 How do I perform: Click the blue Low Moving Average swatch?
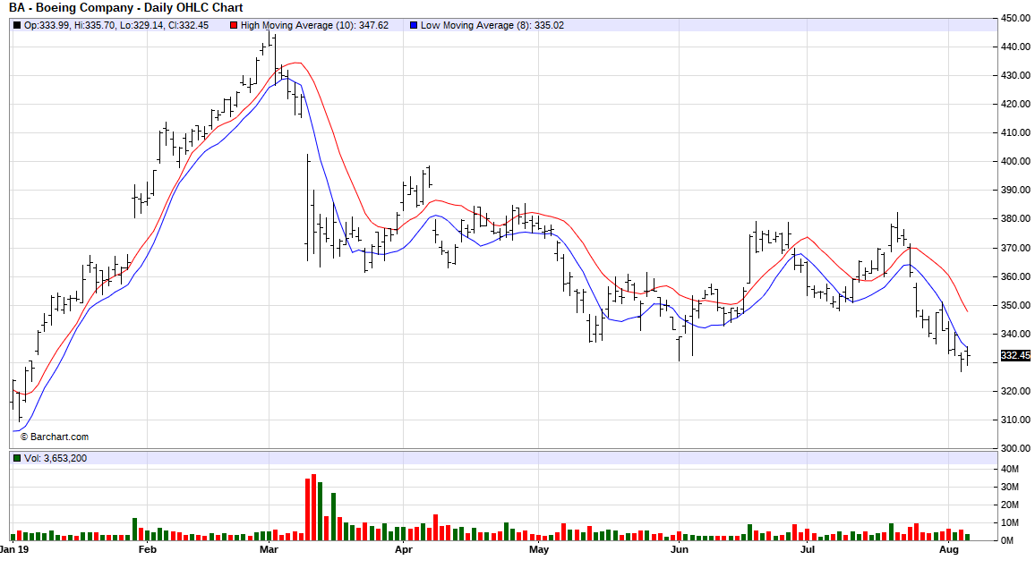tap(413, 25)
